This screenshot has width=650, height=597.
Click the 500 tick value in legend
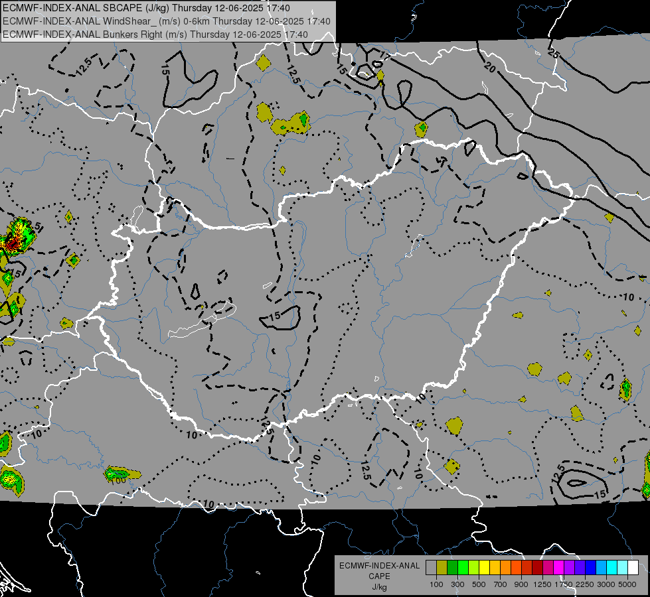tap(479, 584)
